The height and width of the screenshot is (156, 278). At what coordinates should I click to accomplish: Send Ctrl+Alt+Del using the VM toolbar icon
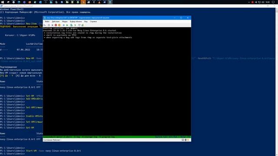coord(45,25)
